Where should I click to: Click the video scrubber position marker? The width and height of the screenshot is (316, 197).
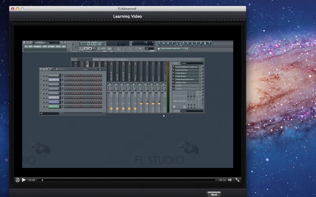[42, 180]
